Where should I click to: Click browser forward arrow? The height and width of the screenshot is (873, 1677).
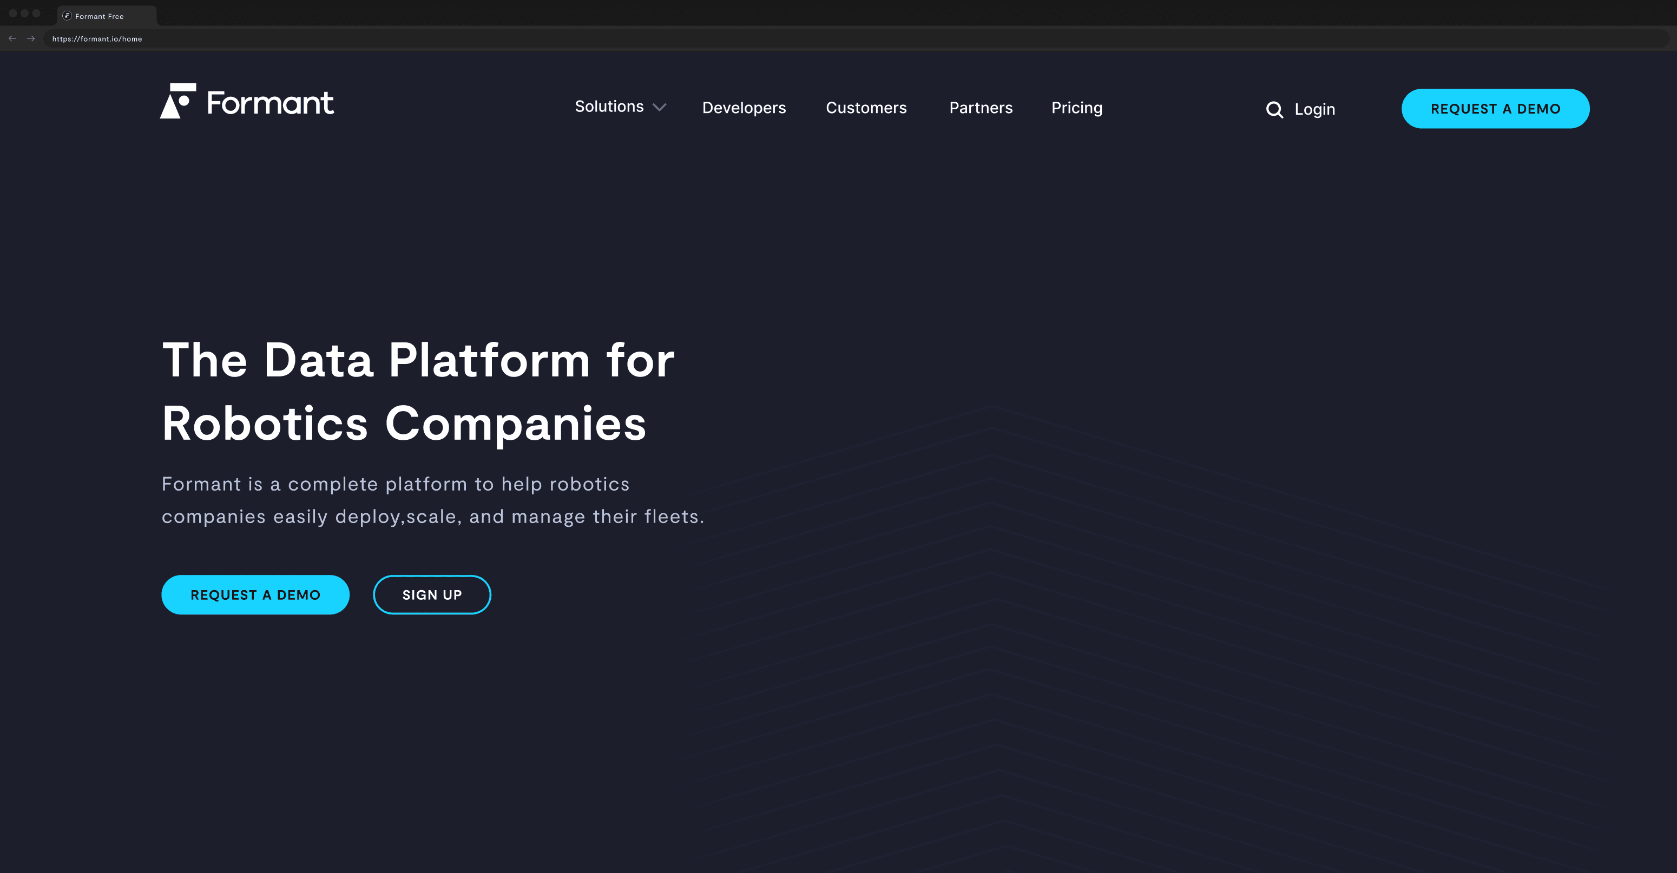(x=31, y=38)
